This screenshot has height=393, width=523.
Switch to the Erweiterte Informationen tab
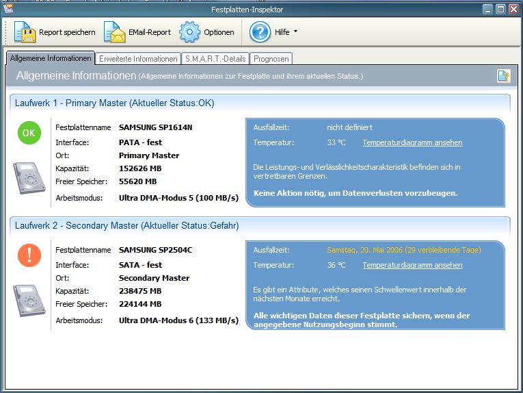pyautogui.click(x=138, y=59)
